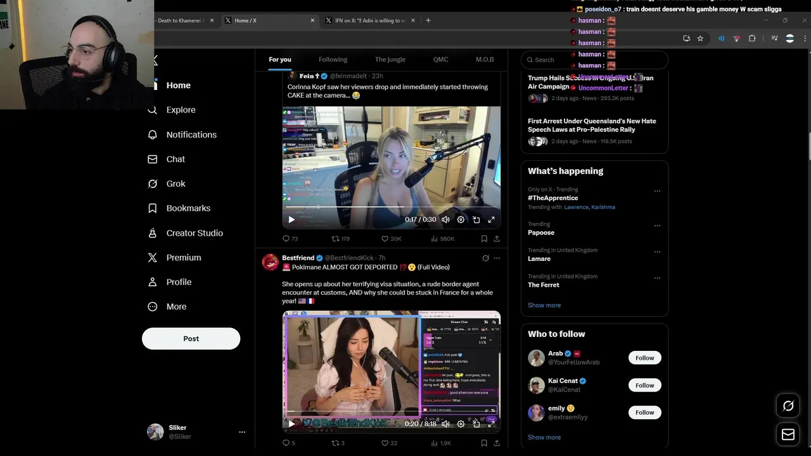Open Lamare trend options menu
811x456 pixels.
[x=657, y=251]
